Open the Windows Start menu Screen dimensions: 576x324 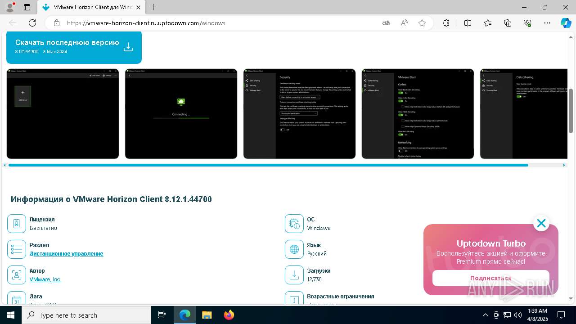tap(11, 315)
